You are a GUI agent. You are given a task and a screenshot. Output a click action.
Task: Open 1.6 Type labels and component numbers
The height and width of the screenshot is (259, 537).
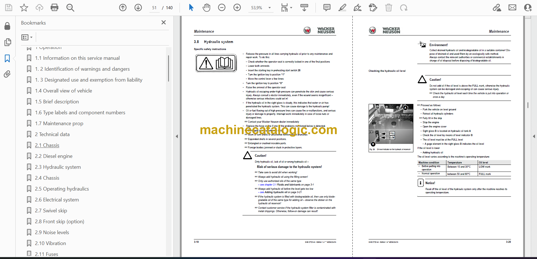tap(80, 113)
